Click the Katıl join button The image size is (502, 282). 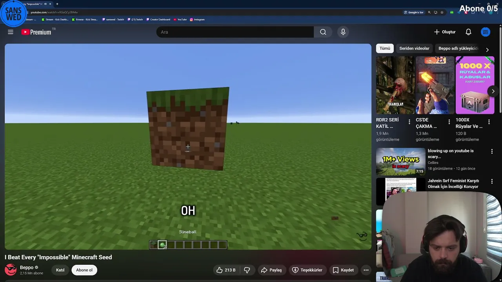[x=60, y=270]
